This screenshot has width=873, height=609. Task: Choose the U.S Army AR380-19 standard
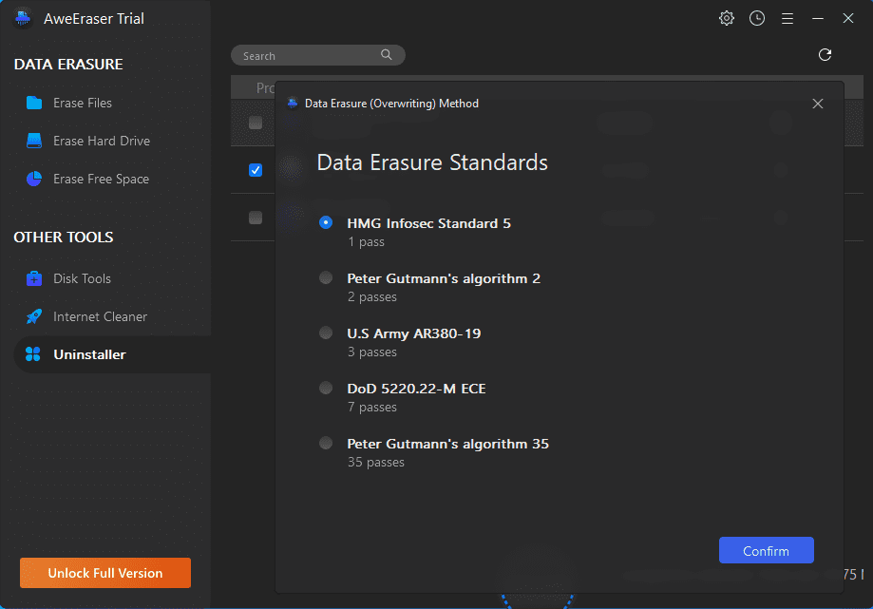pos(326,333)
